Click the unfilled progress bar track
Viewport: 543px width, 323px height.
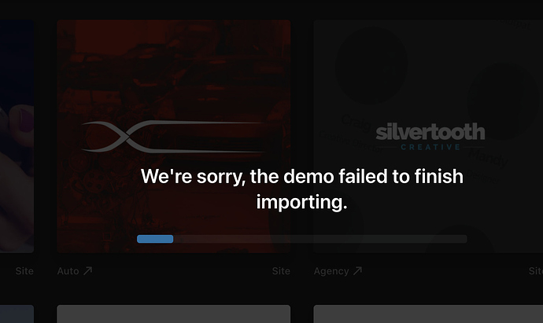tap(320, 239)
